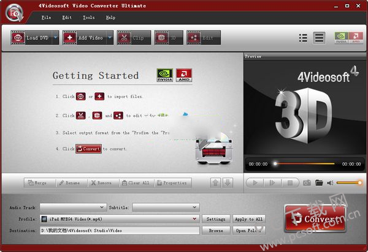Click the volume slider
This screenshot has height=252, width=368.
(x=350, y=183)
